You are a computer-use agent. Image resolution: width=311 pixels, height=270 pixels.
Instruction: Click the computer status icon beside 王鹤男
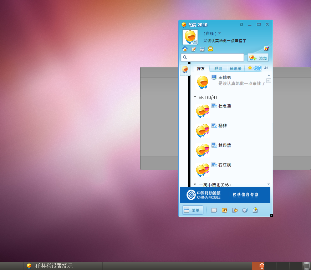(214, 77)
